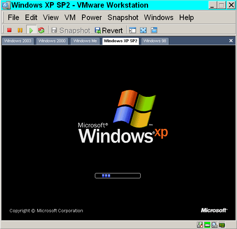This screenshot has width=237, height=229.
Task: Click the Windows XP boot progress bar
Action: click(118, 176)
